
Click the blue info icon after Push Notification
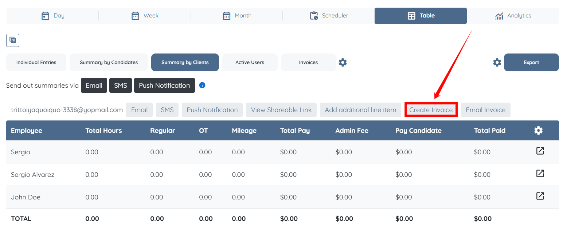(x=202, y=85)
